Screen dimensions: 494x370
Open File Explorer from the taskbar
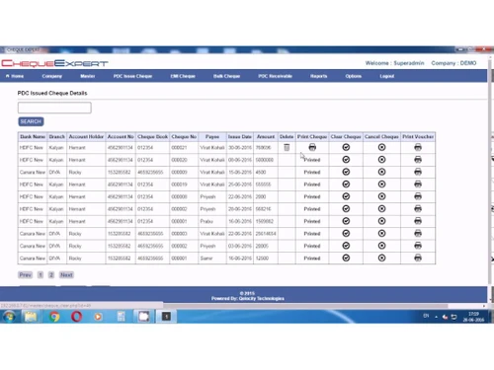pos(31,317)
